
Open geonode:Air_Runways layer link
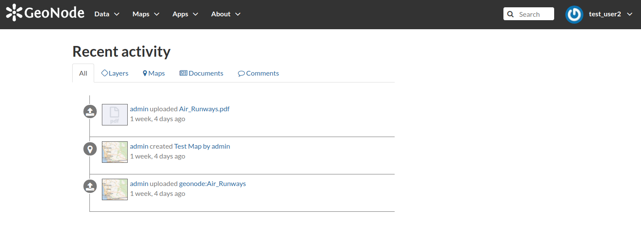point(212,183)
